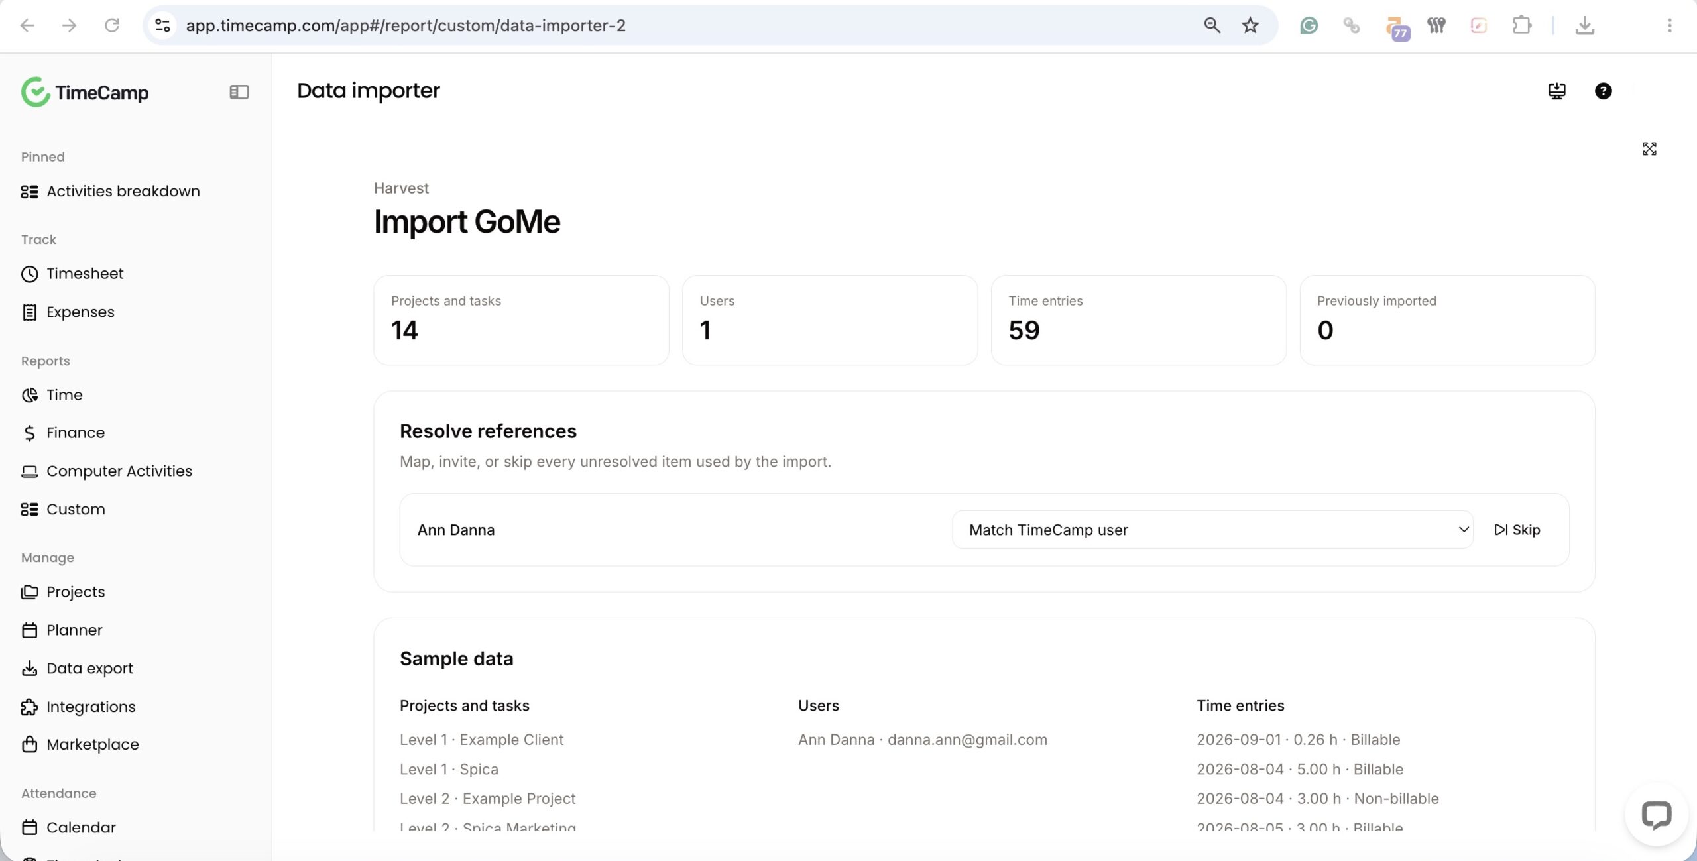
Task: Click the Computer Activities laptop icon
Action: 29,471
